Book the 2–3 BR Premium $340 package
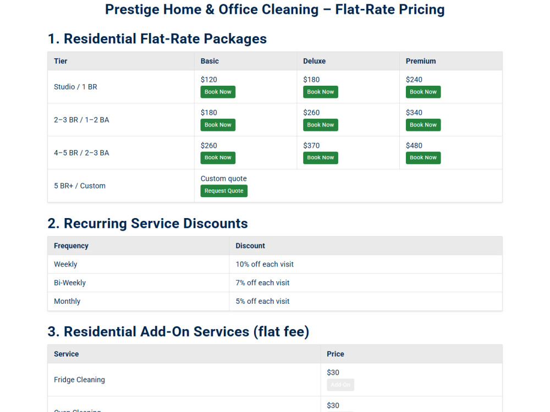 pos(423,125)
